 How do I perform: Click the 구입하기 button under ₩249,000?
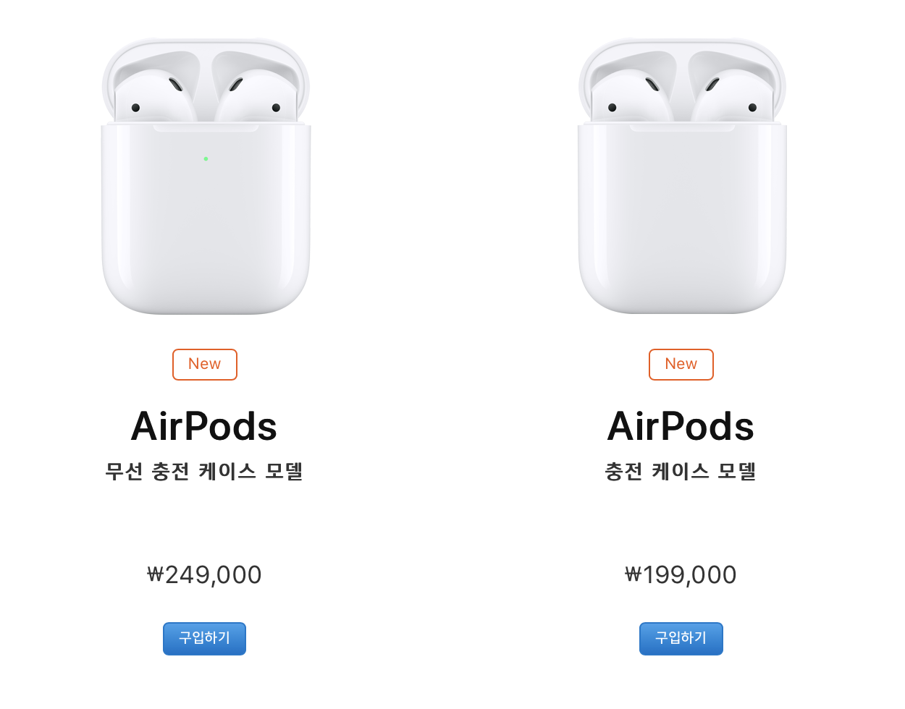point(204,638)
